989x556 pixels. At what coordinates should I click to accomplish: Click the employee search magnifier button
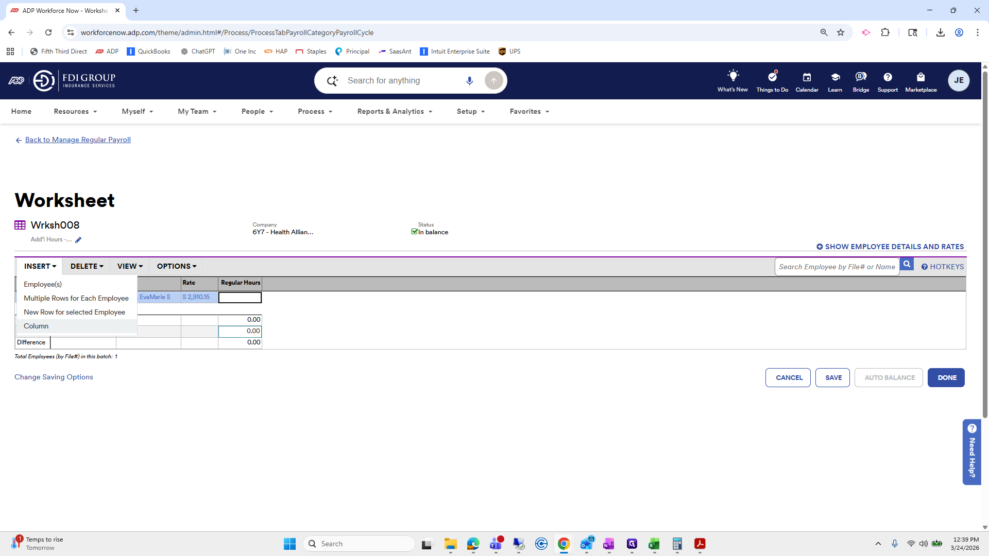click(x=907, y=265)
